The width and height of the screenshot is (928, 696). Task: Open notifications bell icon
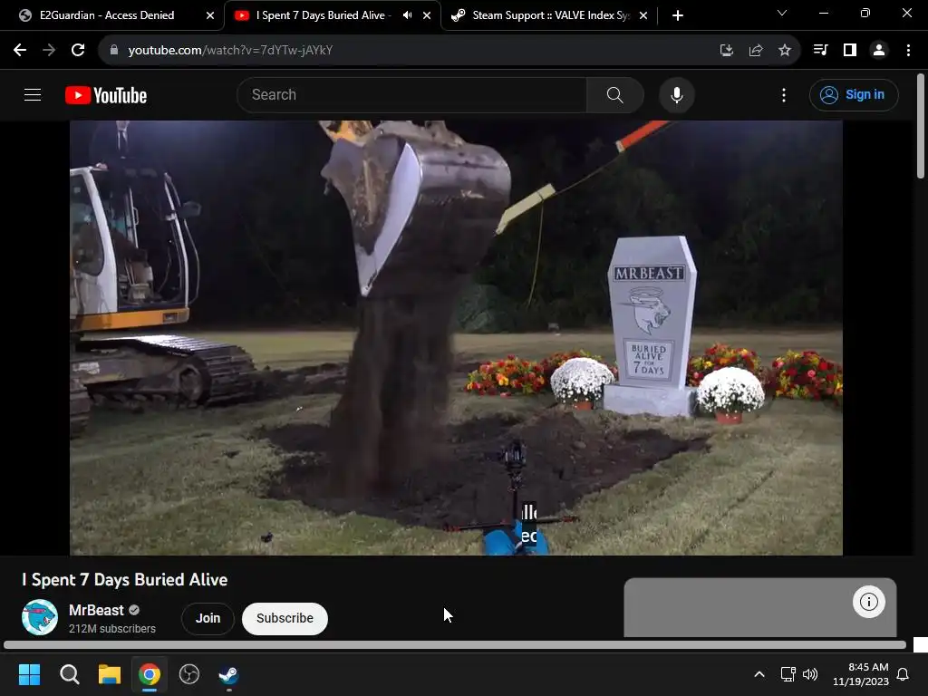pyautogui.click(x=903, y=674)
